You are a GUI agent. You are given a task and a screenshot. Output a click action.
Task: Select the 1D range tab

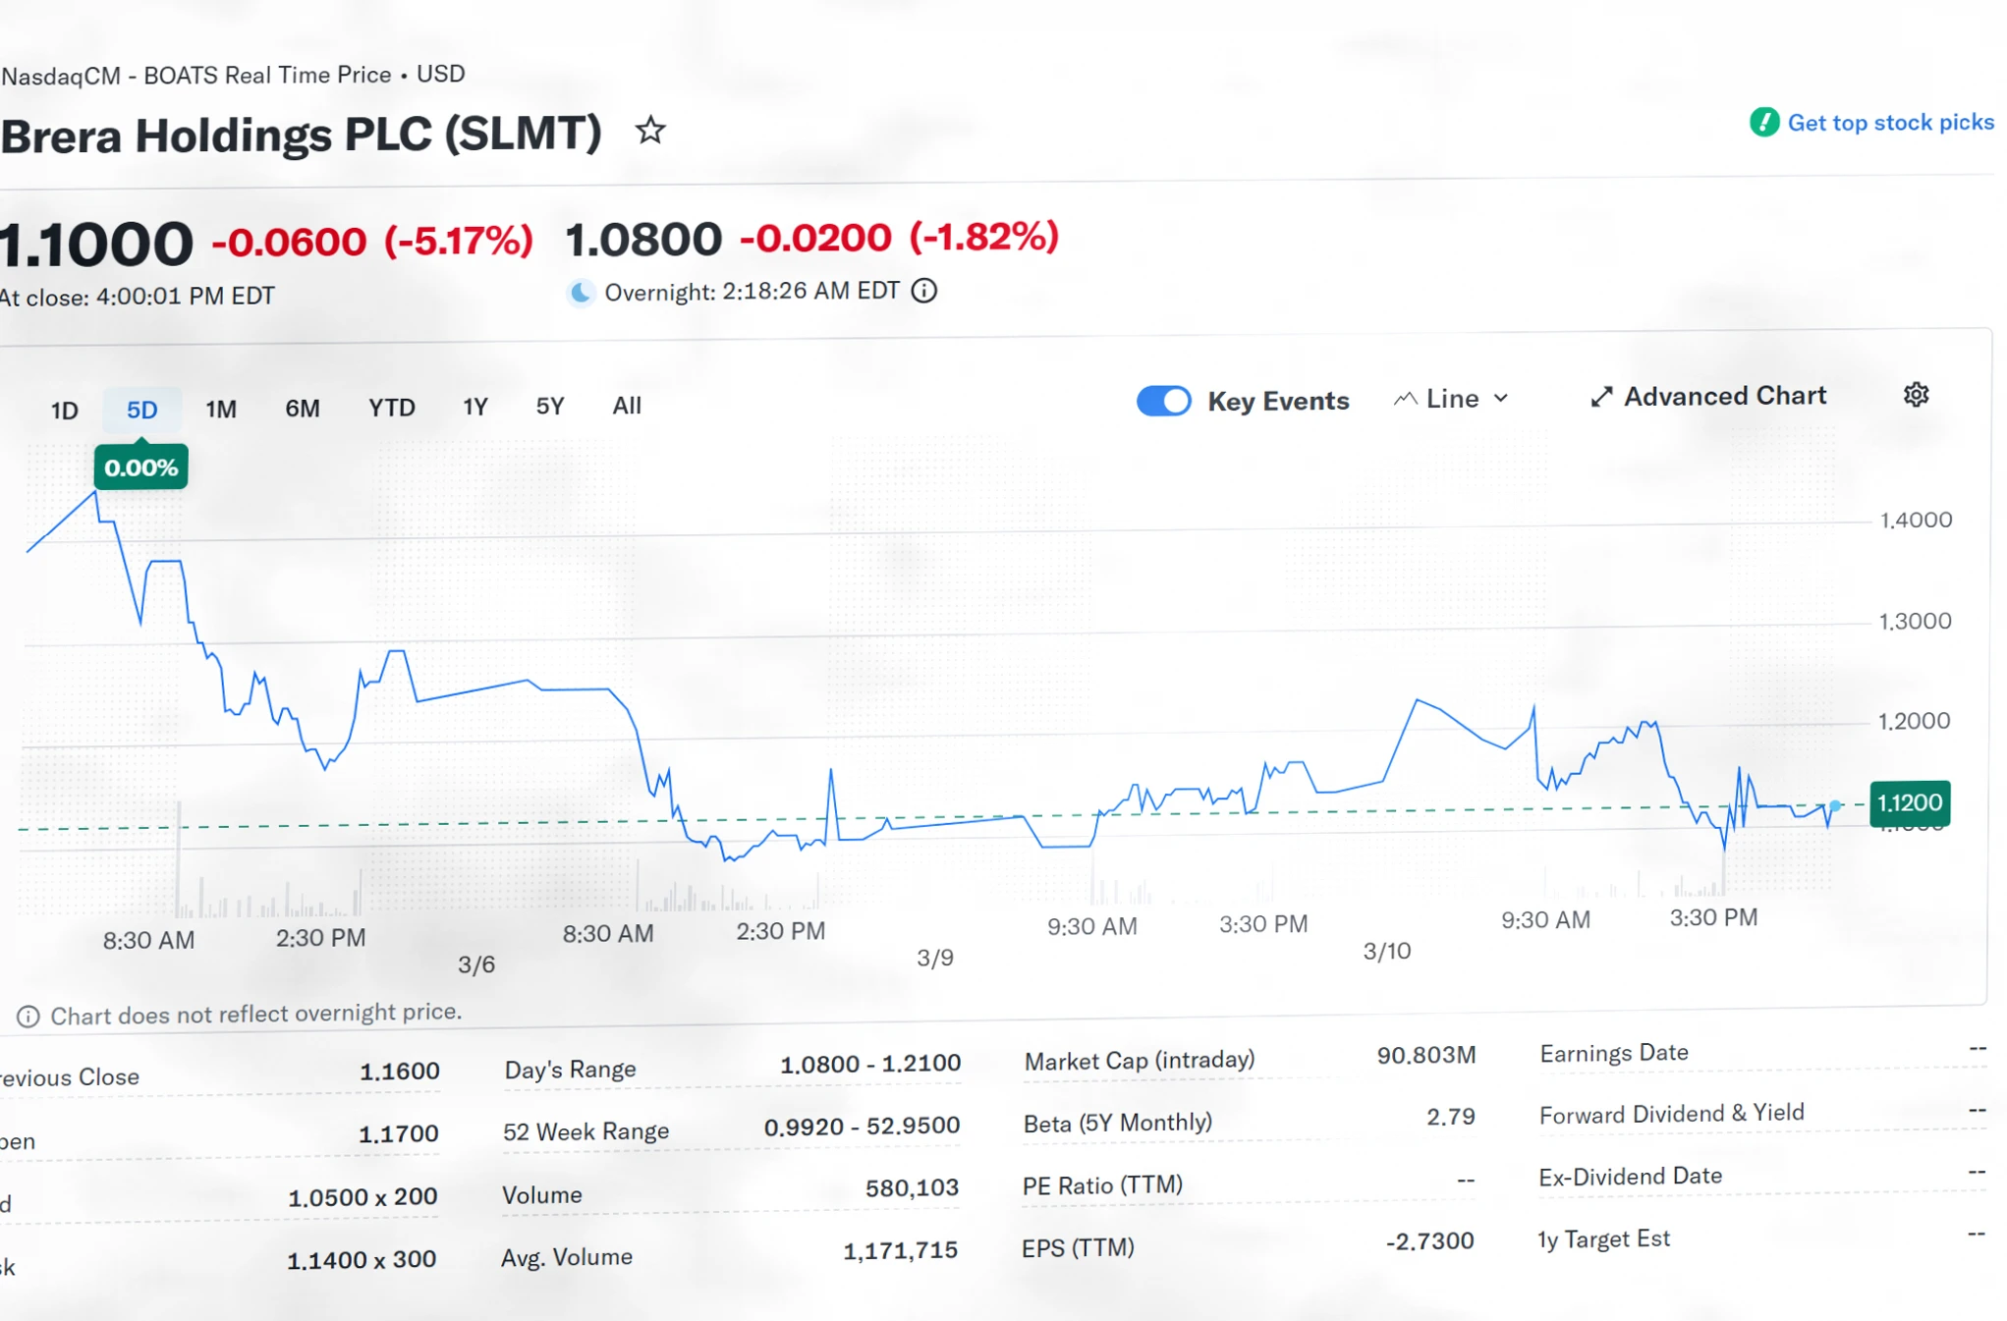coord(65,411)
